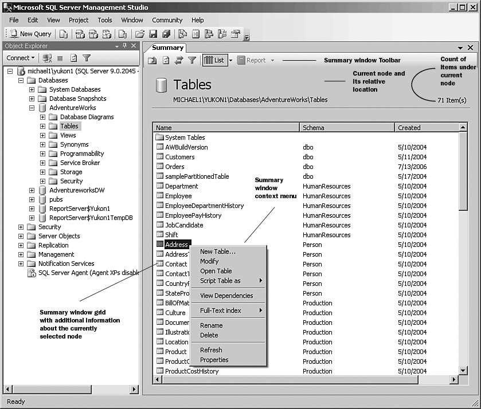Viewport: 481px width, 409px height.
Task: Click the Summary toolbar filter icon
Action: pyautogui.click(x=192, y=60)
